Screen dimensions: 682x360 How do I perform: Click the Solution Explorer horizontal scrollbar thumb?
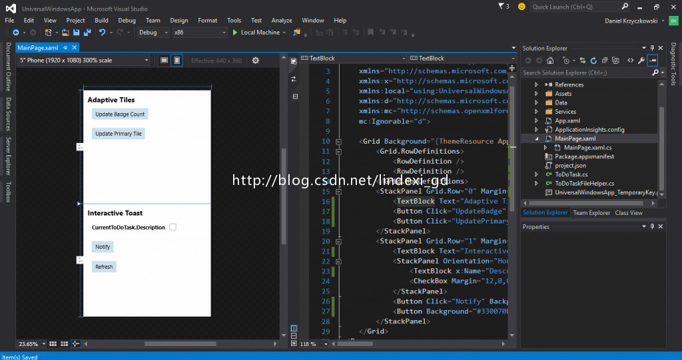(586, 203)
